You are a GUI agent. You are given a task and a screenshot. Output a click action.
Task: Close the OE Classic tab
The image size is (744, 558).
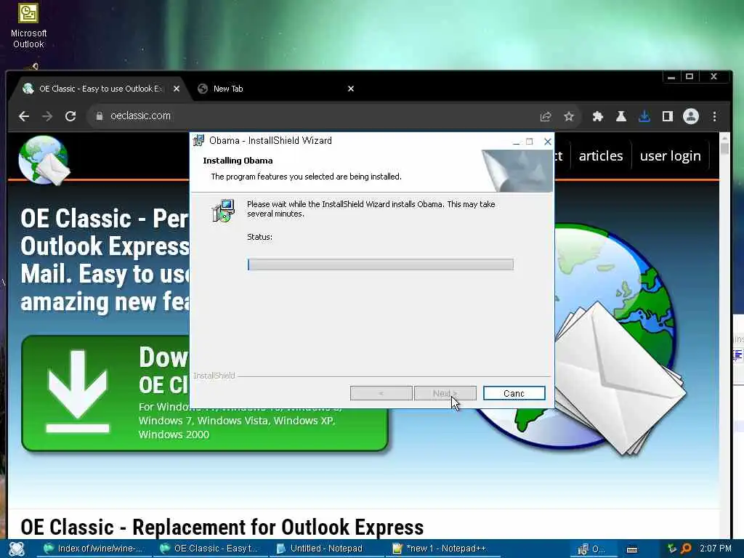[177, 89]
